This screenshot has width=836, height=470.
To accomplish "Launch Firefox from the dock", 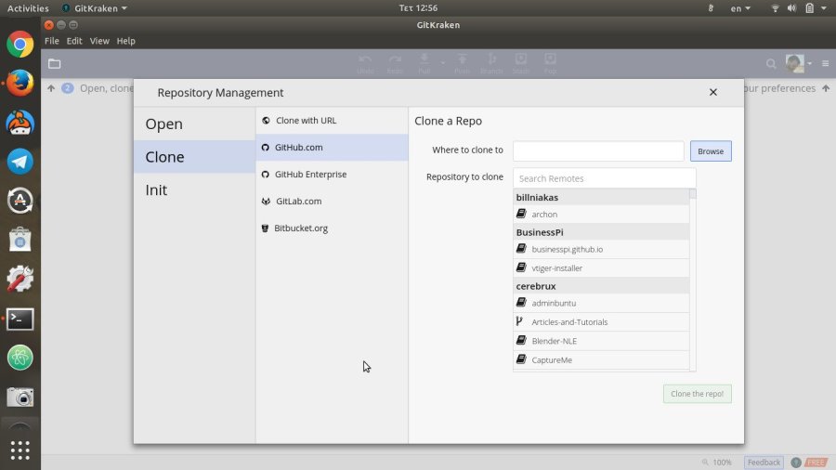I will 20,83.
